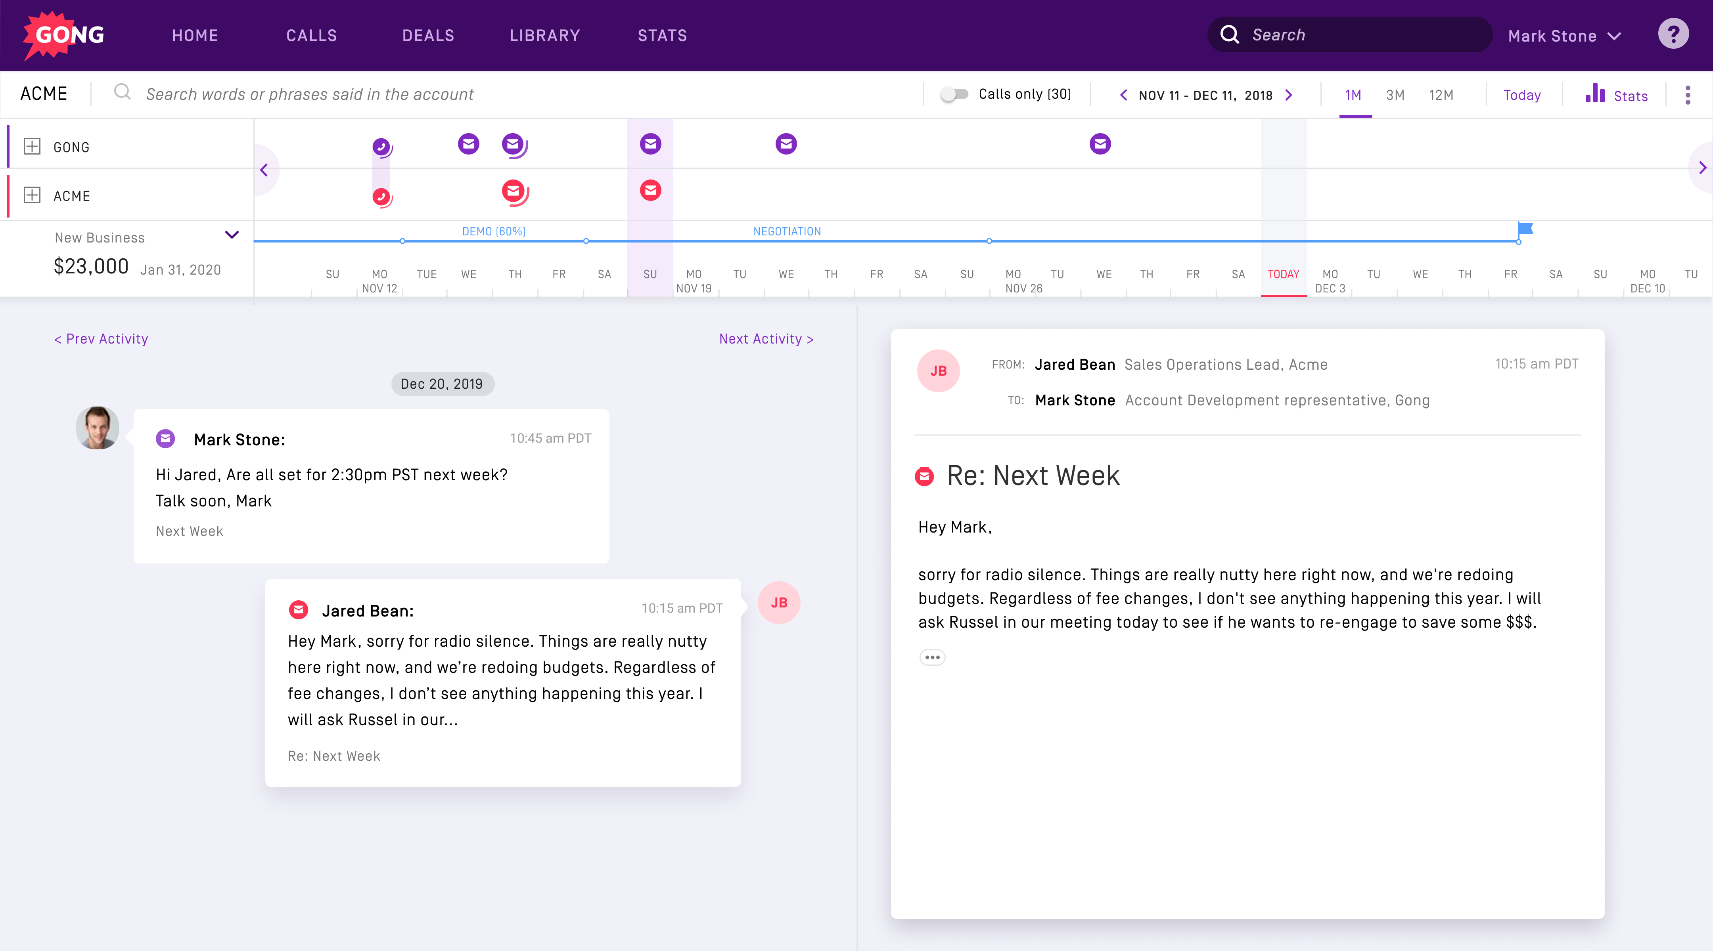Click the blue flag marker on deal timeline
Viewport: 1713px width, 951px height.
pyautogui.click(x=1525, y=229)
